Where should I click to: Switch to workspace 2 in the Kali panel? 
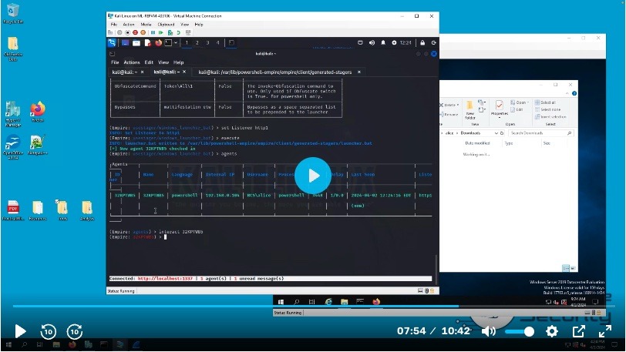pyautogui.click(x=197, y=43)
